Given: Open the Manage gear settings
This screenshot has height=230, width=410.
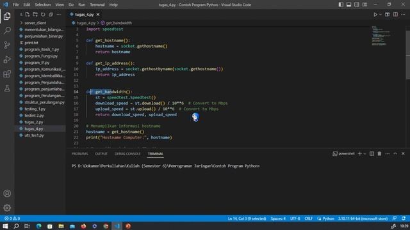Looking at the screenshot, I should pyautogui.click(x=7, y=208).
